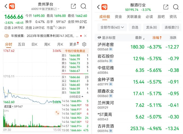Open the 更多 chart period dropdown
This screenshot has height=134, width=183.
74,44
